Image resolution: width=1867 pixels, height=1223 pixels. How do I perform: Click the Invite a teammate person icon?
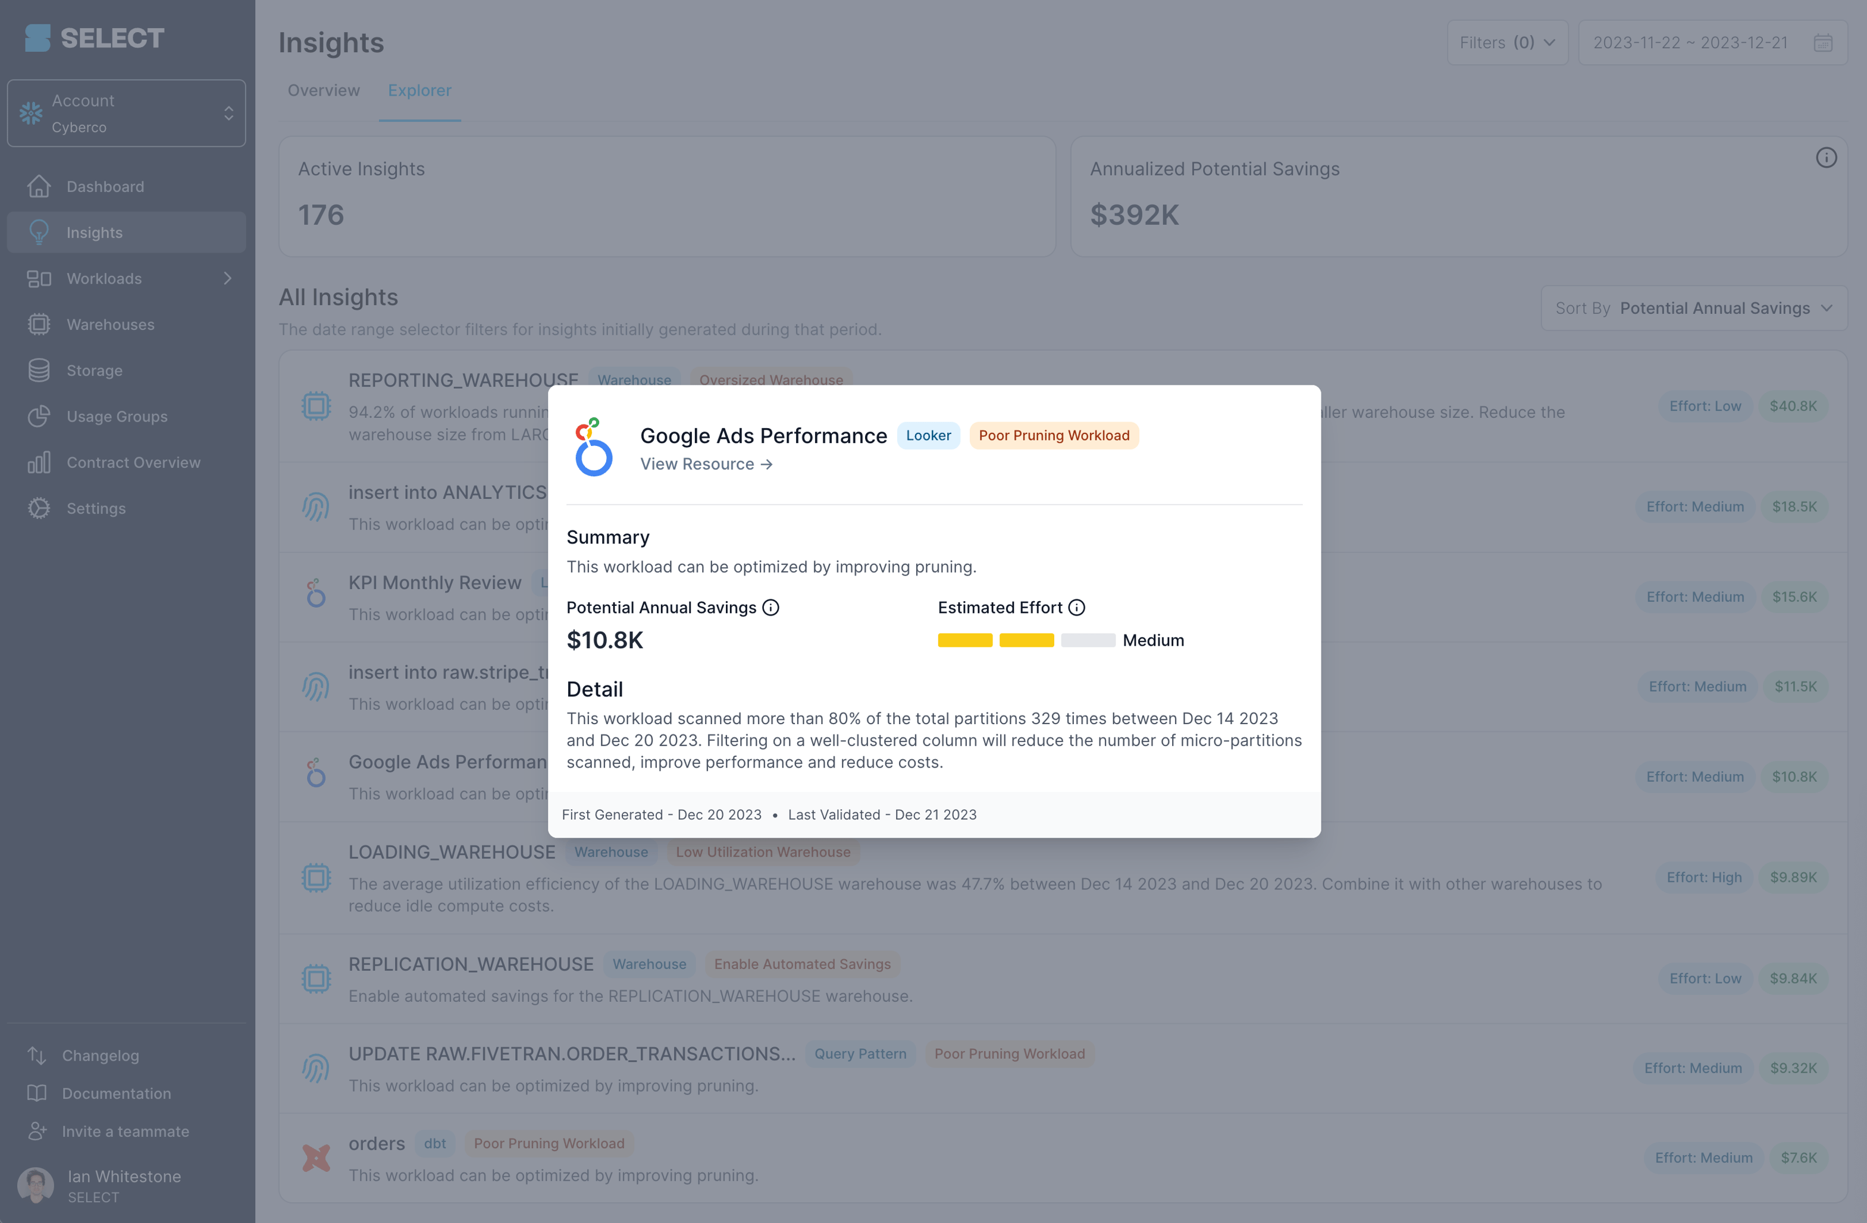coord(37,1130)
